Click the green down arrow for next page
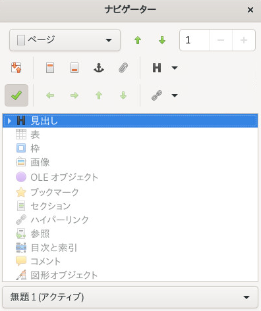 [162, 40]
